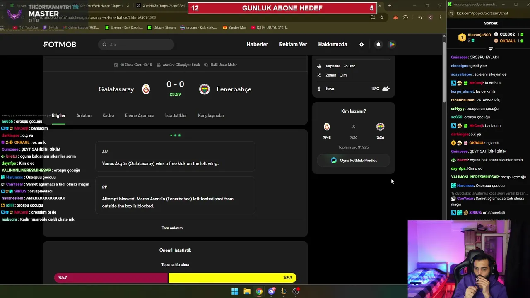The height and width of the screenshot is (298, 530).
Task: Open Twitch bookmark
Action: pos(50,28)
